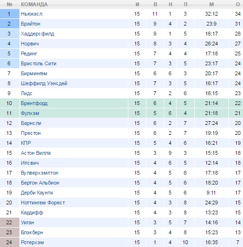Select the Дерби Каунти goals 9:11
Image resolution: width=243 pixels, height=247 pixels.
[211, 193]
